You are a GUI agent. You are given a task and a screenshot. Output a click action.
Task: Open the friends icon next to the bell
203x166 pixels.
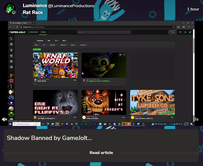coord(185,32)
